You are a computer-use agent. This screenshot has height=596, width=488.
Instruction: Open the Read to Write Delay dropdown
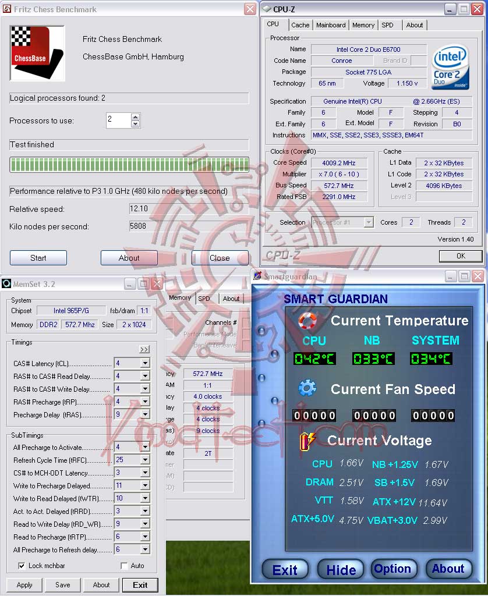146,524
